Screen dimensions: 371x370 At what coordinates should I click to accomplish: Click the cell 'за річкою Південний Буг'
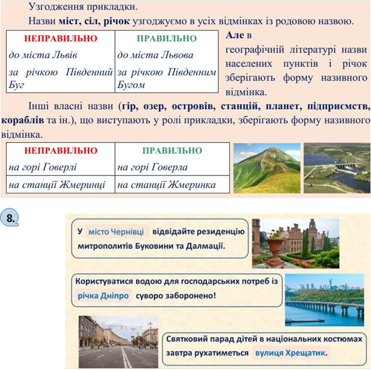tap(61, 78)
